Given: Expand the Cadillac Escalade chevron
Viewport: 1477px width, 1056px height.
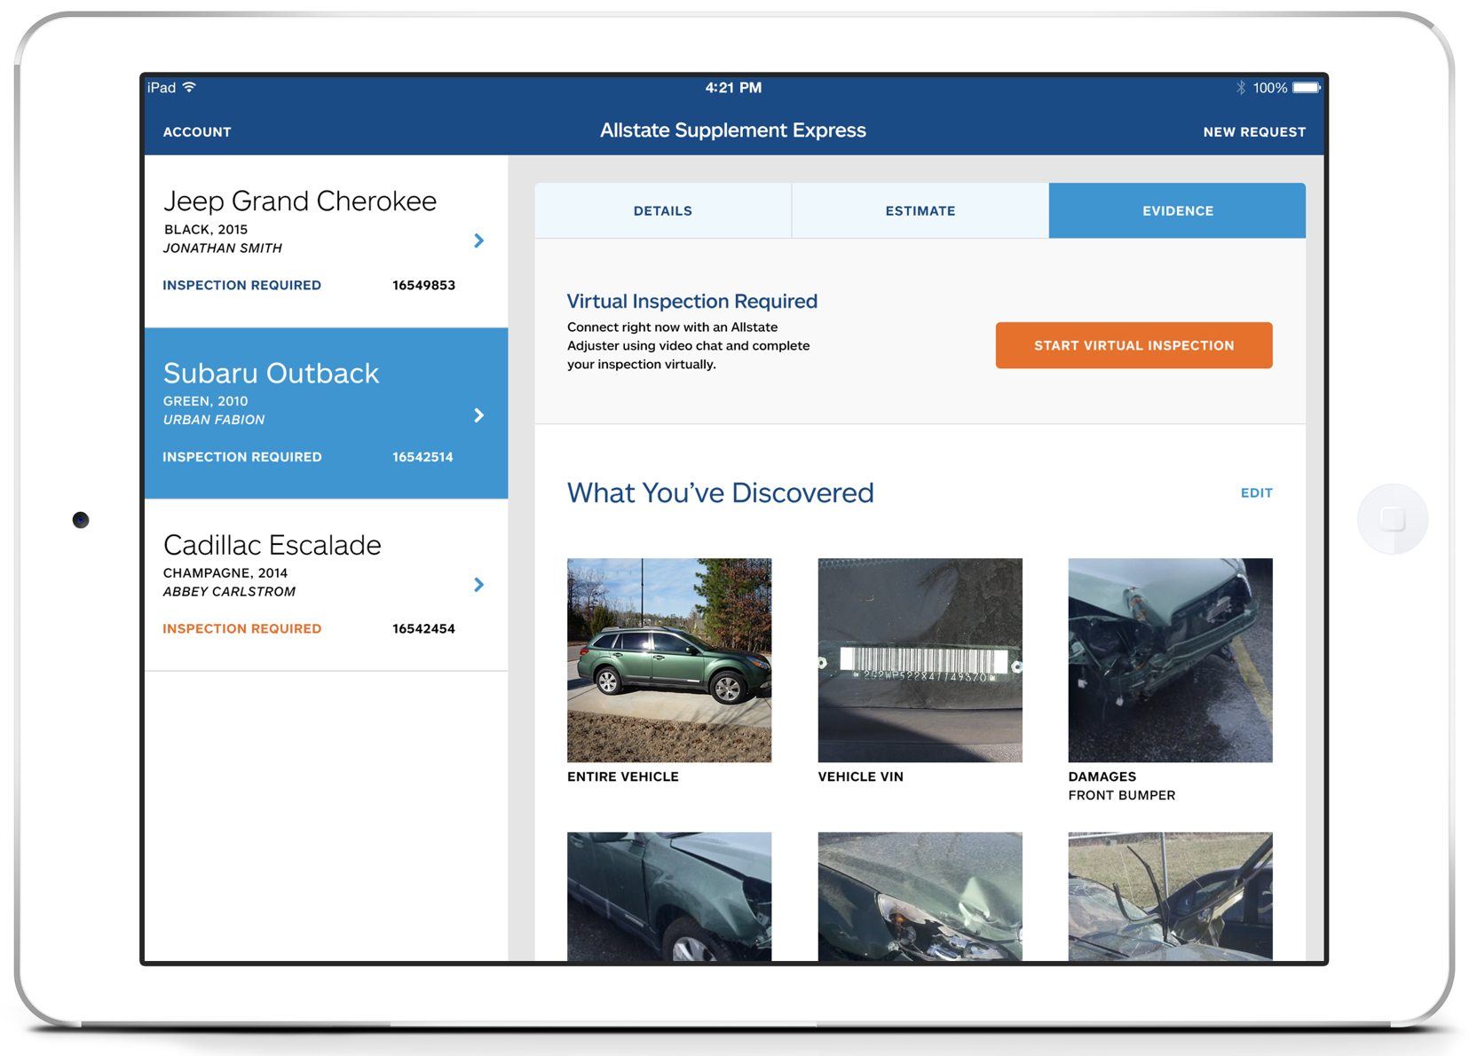Looking at the screenshot, I should (479, 585).
